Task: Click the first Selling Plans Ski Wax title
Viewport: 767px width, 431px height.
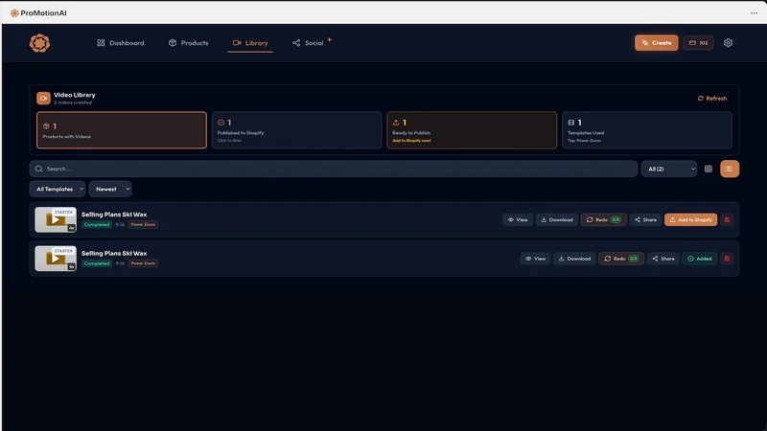Action: click(x=114, y=215)
